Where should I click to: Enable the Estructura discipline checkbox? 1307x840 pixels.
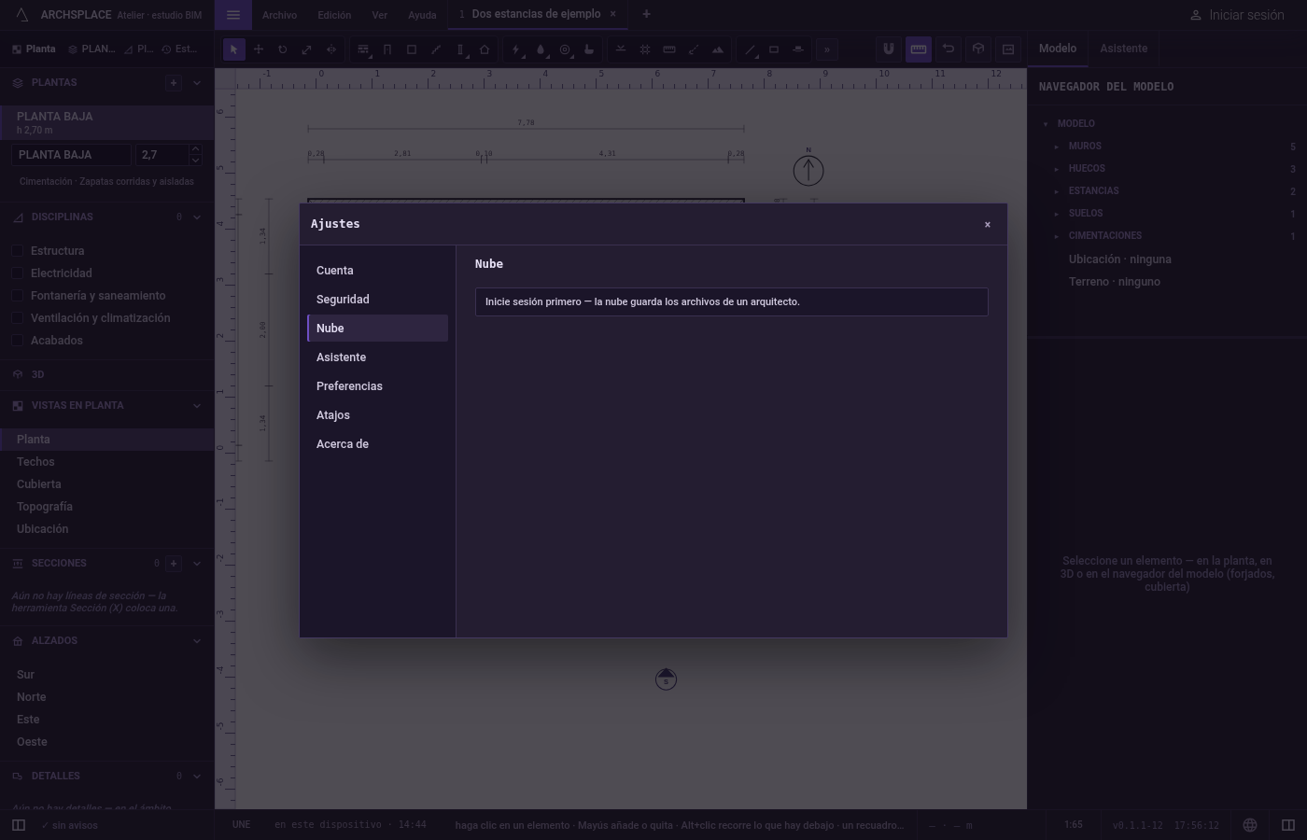coord(17,251)
